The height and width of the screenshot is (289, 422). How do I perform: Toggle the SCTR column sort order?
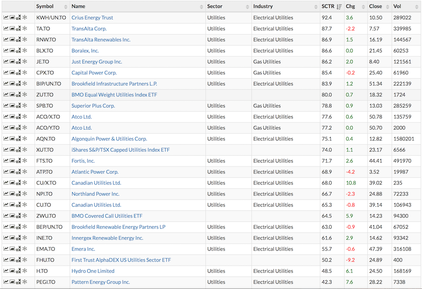click(332, 7)
